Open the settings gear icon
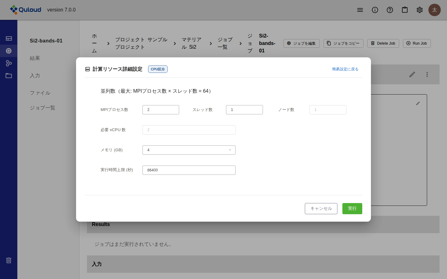Screen dimensions: 447x279 pos(420,10)
